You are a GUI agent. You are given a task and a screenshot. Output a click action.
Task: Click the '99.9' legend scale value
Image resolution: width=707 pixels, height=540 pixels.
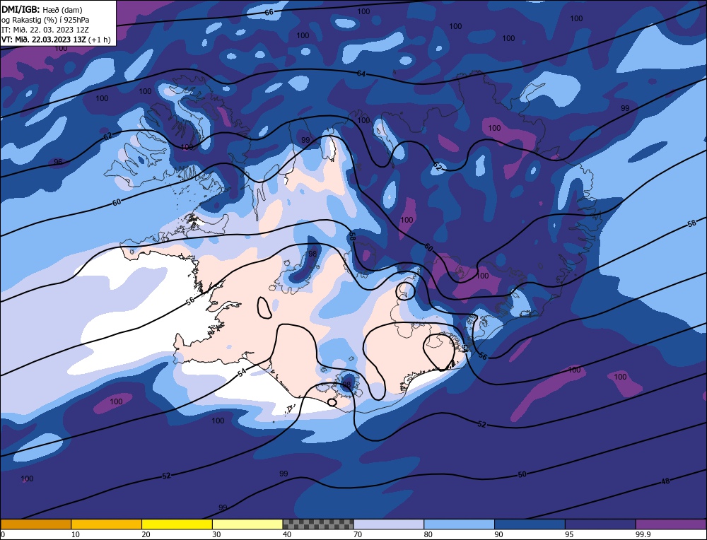(x=642, y=534)
